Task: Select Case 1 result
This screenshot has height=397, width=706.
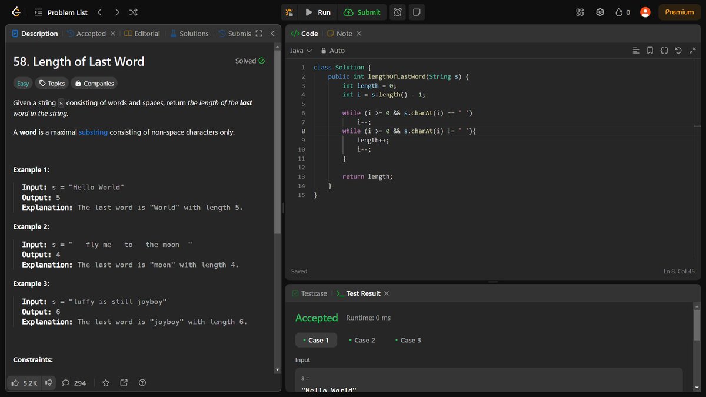Action: 316,340
